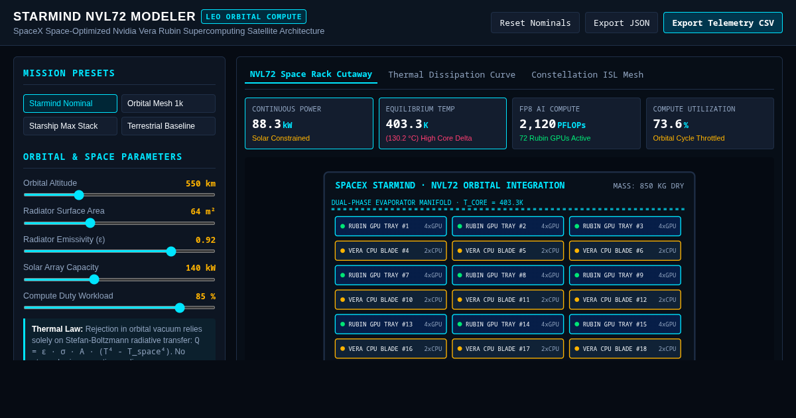This screenshot has height=418, width=796.
Task: Adjust the Compute Duty Workload slider
Action: click(x=119, y=308)
